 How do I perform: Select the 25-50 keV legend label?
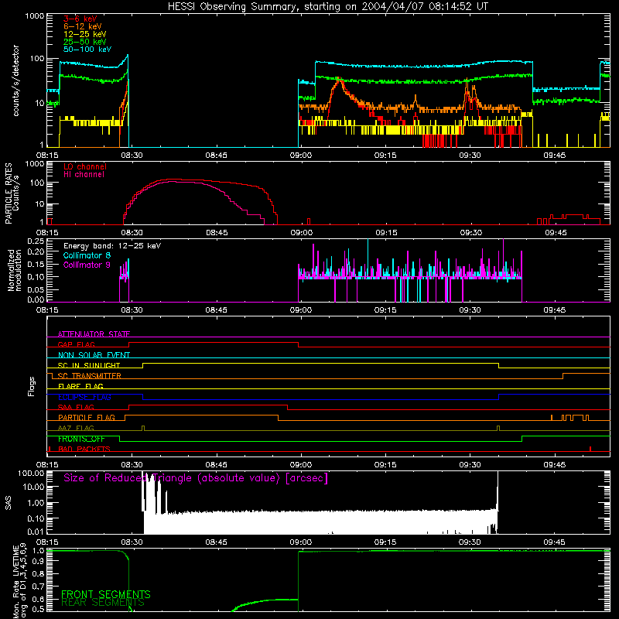[x=85, y=42]
